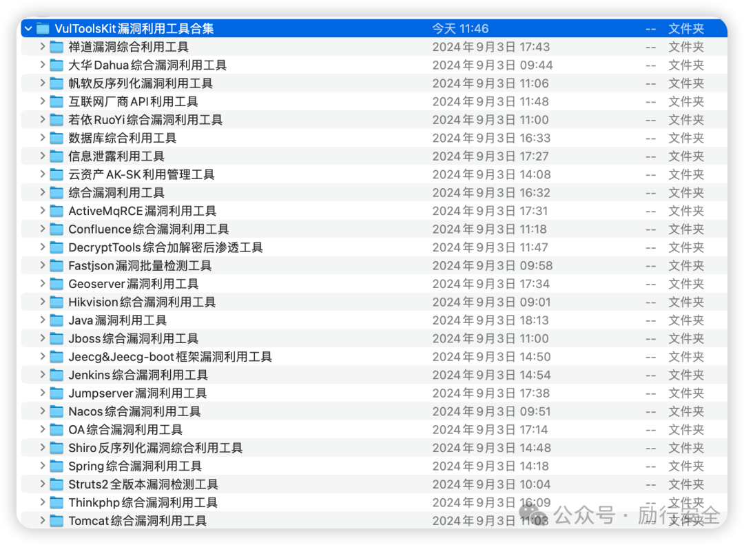Click folder icon for Thinkphp综合漏洞利用工具
Viewport: 744px width, 545px height.
point(56,502)
